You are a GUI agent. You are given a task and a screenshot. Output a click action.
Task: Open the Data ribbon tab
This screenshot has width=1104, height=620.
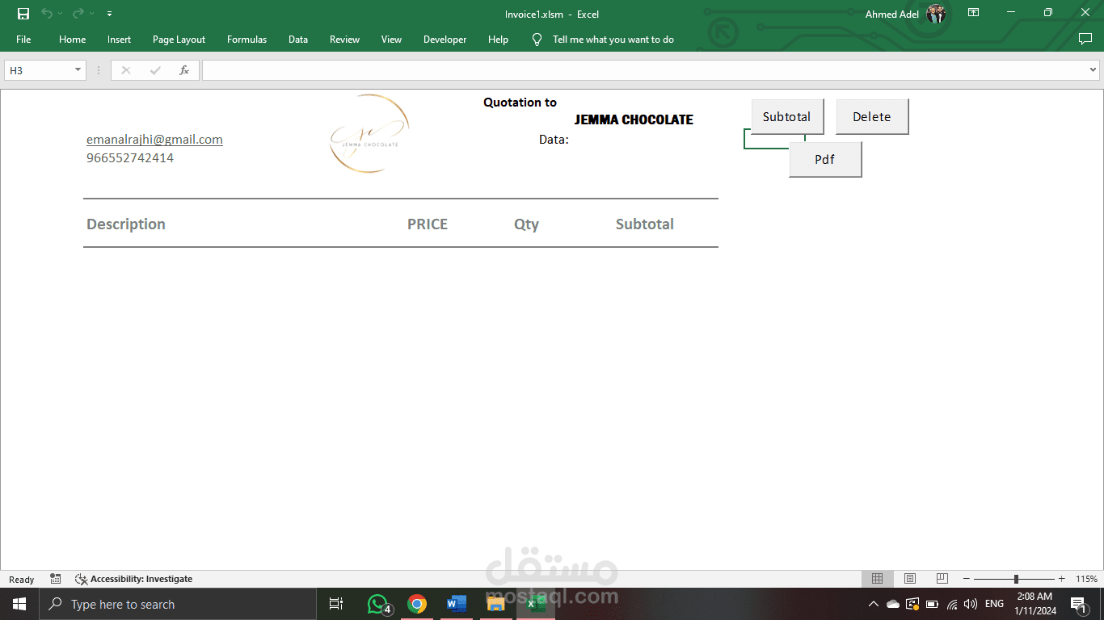coord(298,40)
